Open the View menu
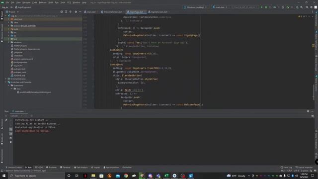 coord(18,2)
